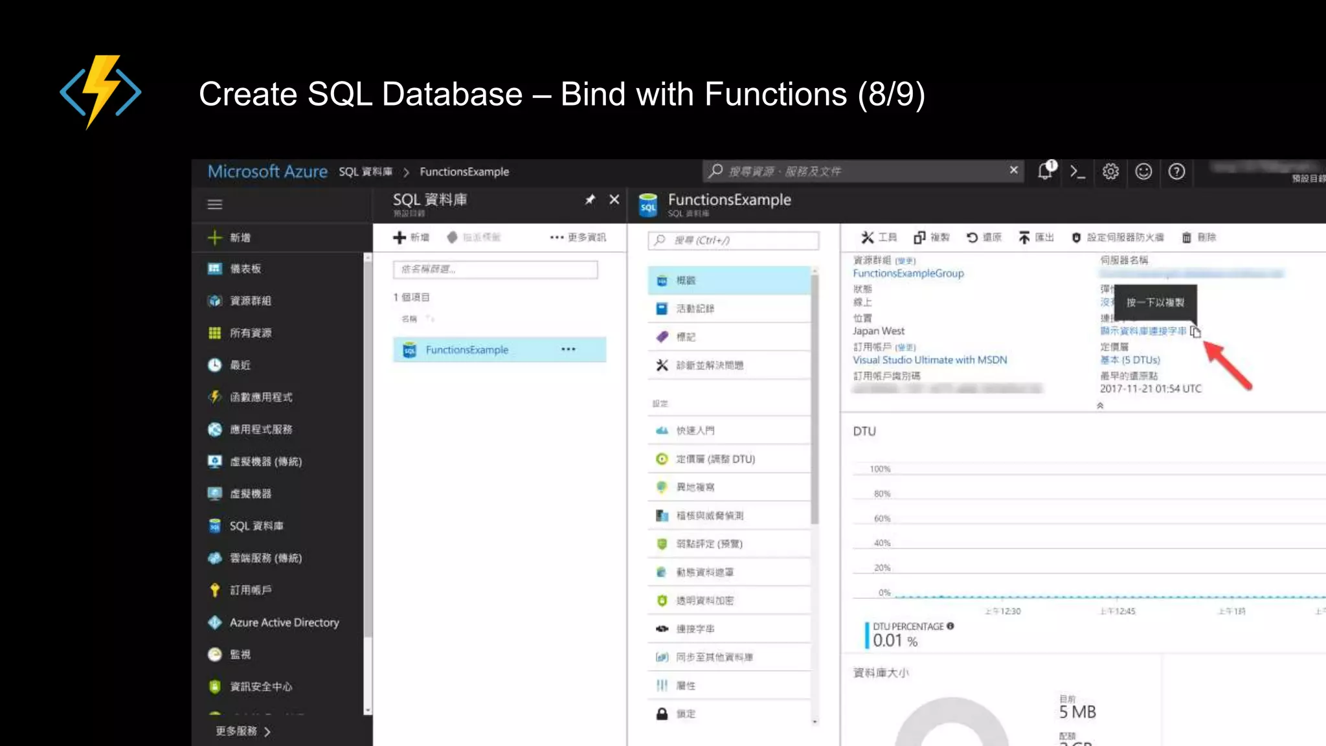Image resolution: width=1326 pixels, height=746 pixels.
Task: Close the SQL 資料庫 blade
Action: [x=614, y=199]
